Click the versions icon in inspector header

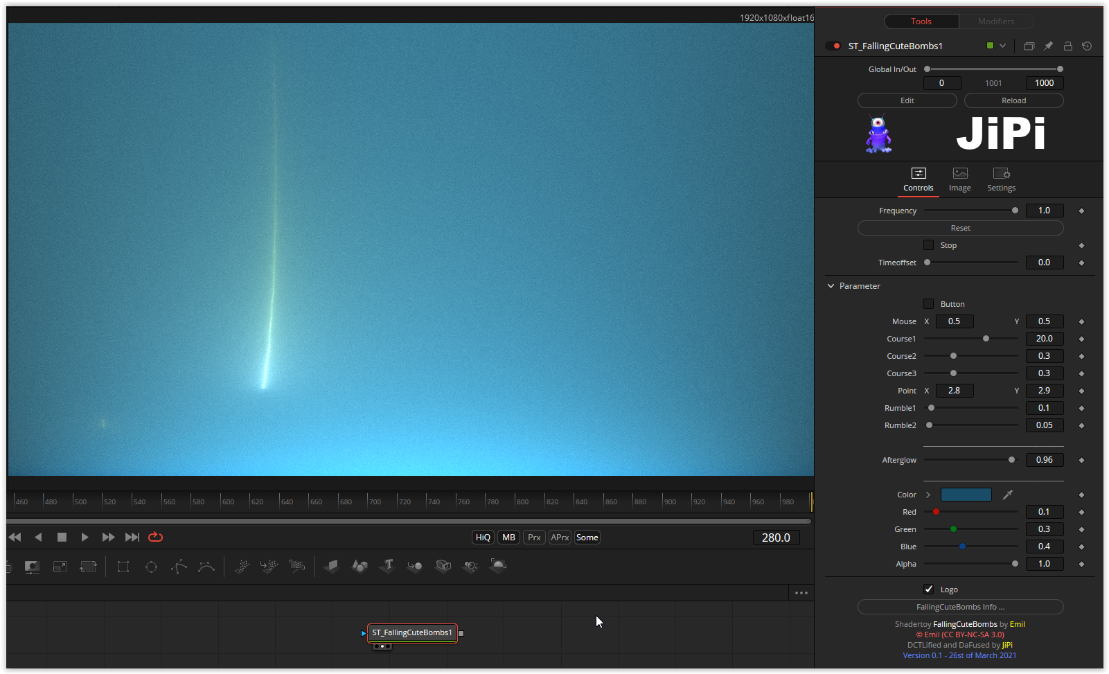click(x=1029, y=46)
